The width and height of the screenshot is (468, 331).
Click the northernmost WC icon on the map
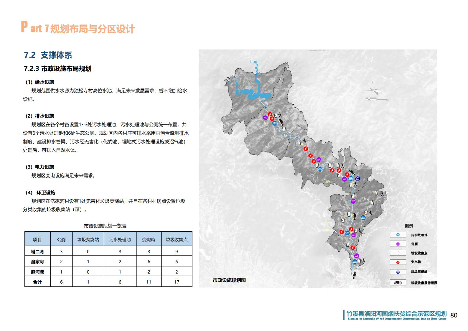pos(265,118)
